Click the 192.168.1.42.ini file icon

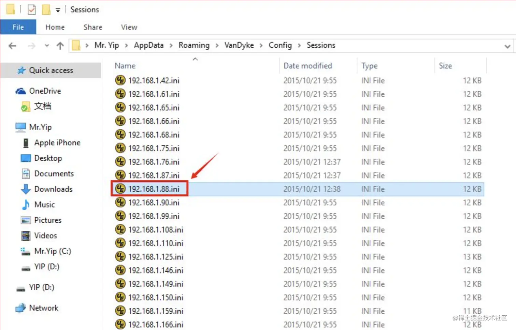point(120,80)
